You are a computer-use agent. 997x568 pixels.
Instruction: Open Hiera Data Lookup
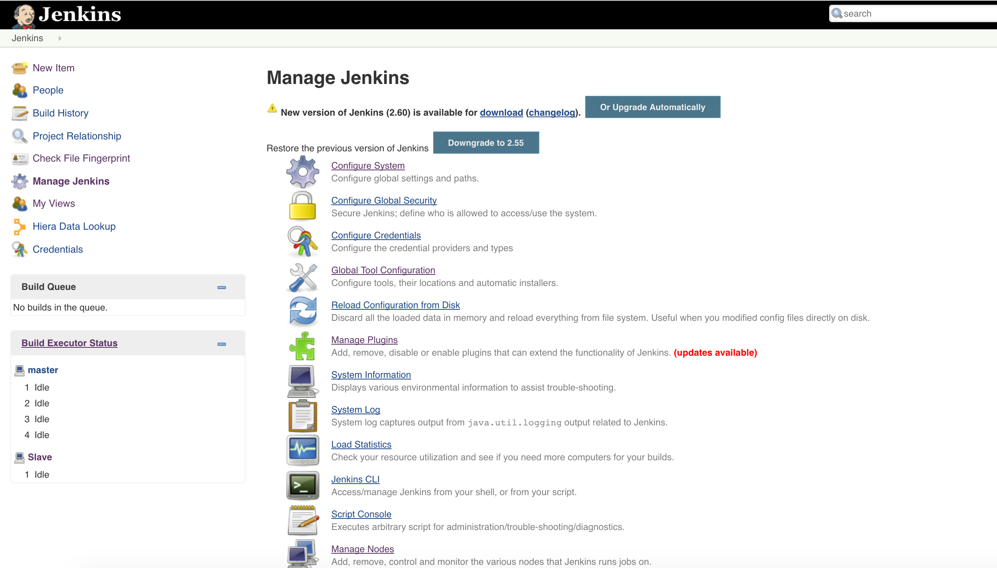(74, 227)
